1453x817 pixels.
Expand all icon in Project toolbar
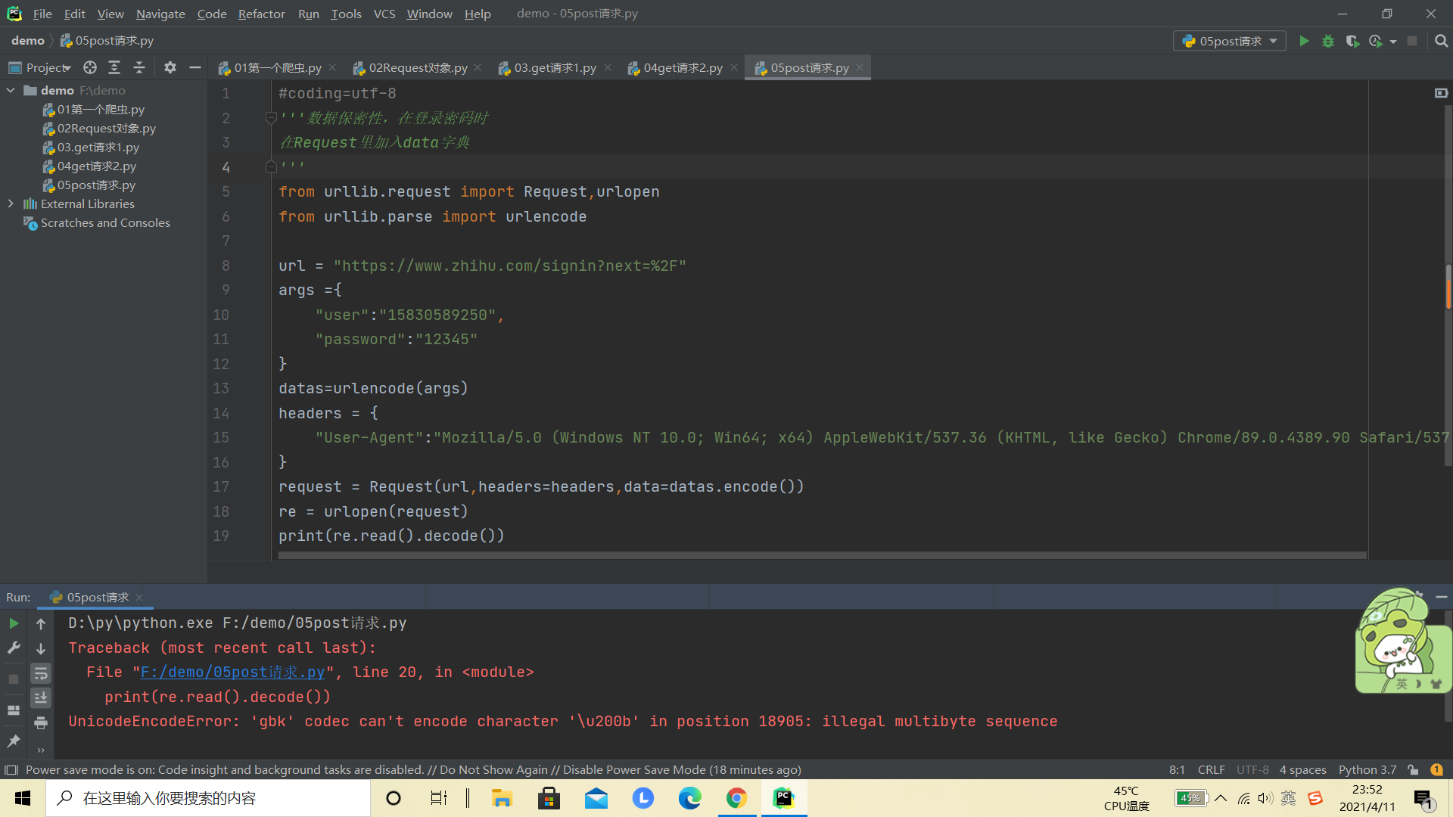tap(114, 67)
